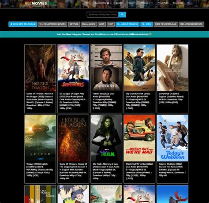Expand the Quality dropdown menu
The width and height of the screenshot is (209, 203).
coord(120,3)
